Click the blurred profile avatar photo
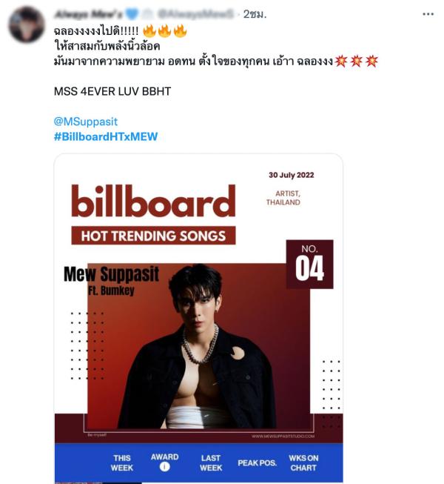 tap(27, 24)
